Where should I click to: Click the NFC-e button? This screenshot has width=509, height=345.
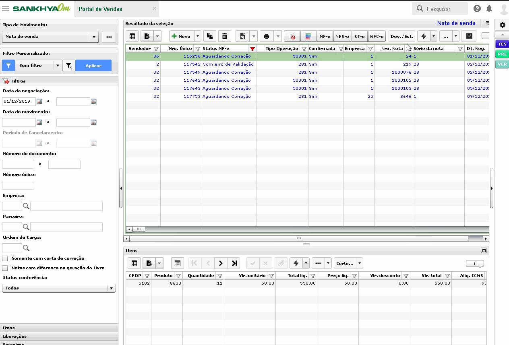point(377,36)
